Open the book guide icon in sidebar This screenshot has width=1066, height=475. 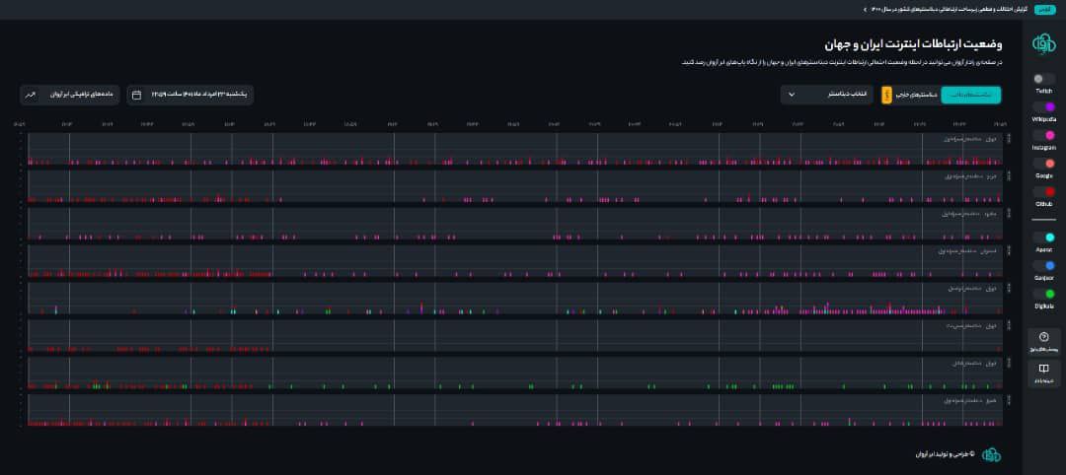(x=1043, y=369)
